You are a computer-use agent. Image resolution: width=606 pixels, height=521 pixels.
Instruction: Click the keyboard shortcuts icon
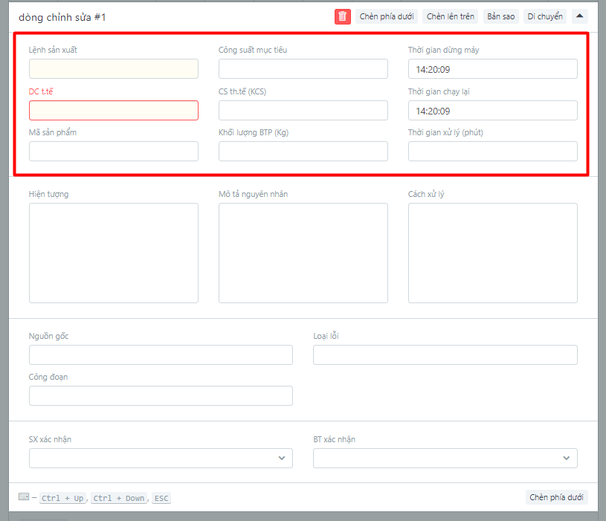click(24, 497)
